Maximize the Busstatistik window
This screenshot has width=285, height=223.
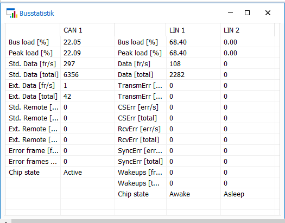(247, 13)
